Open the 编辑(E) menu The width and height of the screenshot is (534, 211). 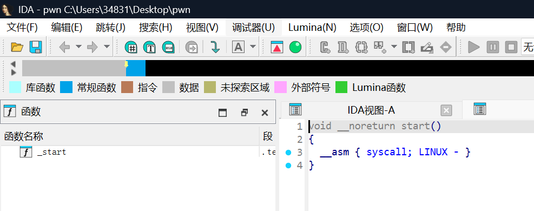(67, 28)
